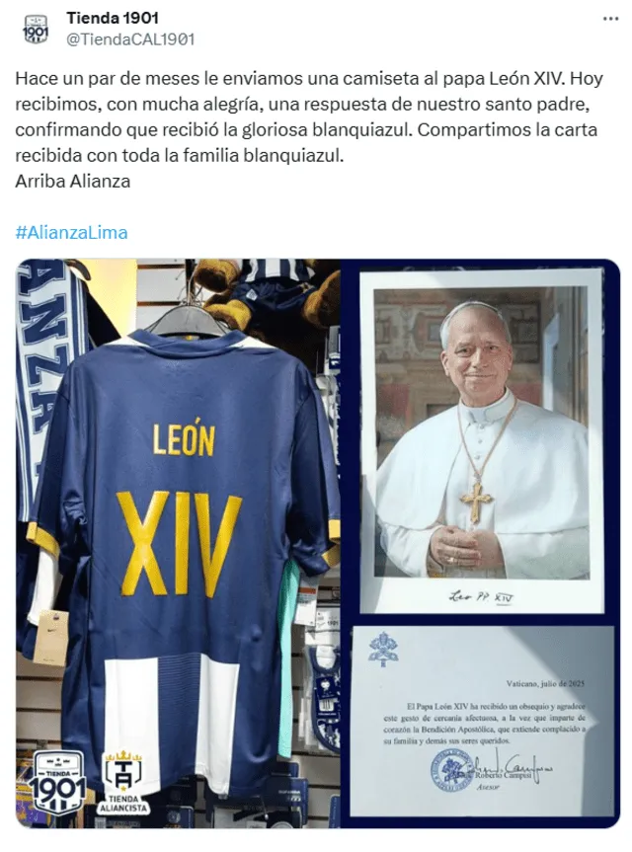Click the yellow XIV number on jersey
632x852 pixels.
179,544
